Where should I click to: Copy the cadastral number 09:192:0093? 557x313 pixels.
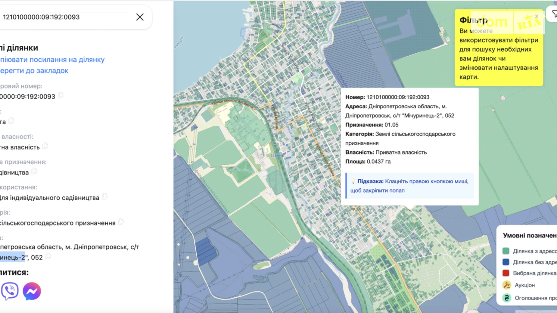coord(61,96)
